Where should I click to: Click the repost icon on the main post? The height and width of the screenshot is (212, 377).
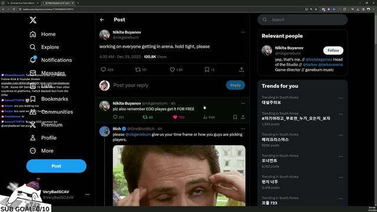coord(138,69)
